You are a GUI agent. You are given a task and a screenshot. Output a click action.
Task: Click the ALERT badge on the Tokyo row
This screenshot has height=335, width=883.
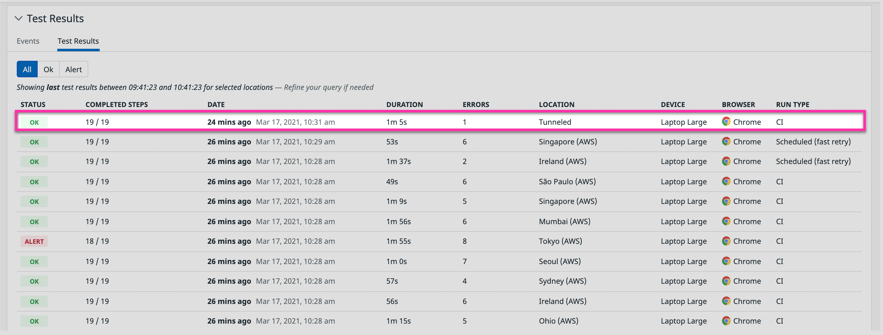[x=34, y=241]
